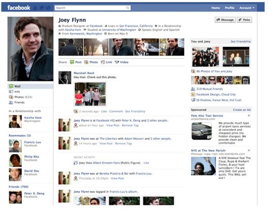
Task: Click the facebook logo
Action: 19,8
